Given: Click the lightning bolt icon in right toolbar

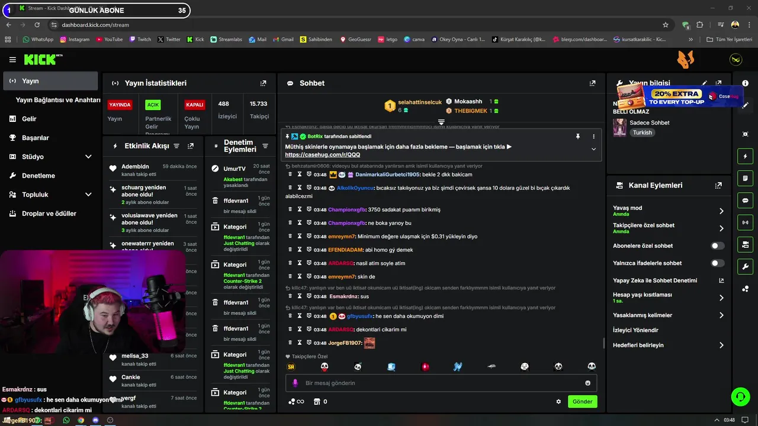Looking at the screenshot, I should click(x=745, y=156).
